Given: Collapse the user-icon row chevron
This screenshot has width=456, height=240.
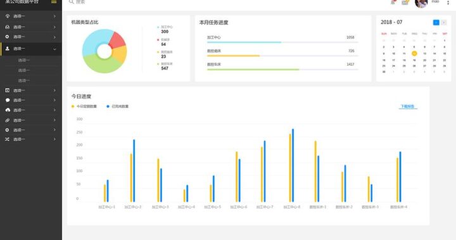Looking at the screenshot, I should [54, 49].
